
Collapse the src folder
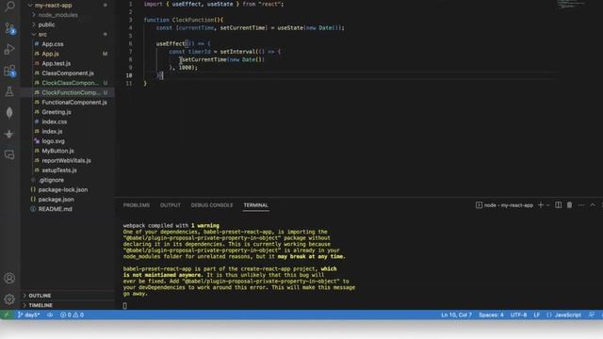pos(42,34)
